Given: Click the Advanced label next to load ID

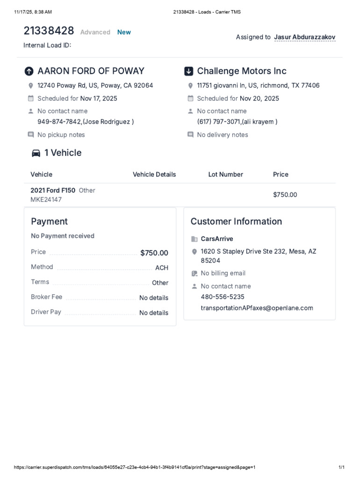Looking at the screenshot, I should click(95, 32).
